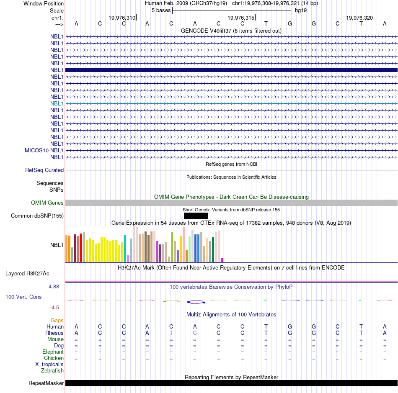Click the blue G conservation logo in PhyloP

point(196,302)
